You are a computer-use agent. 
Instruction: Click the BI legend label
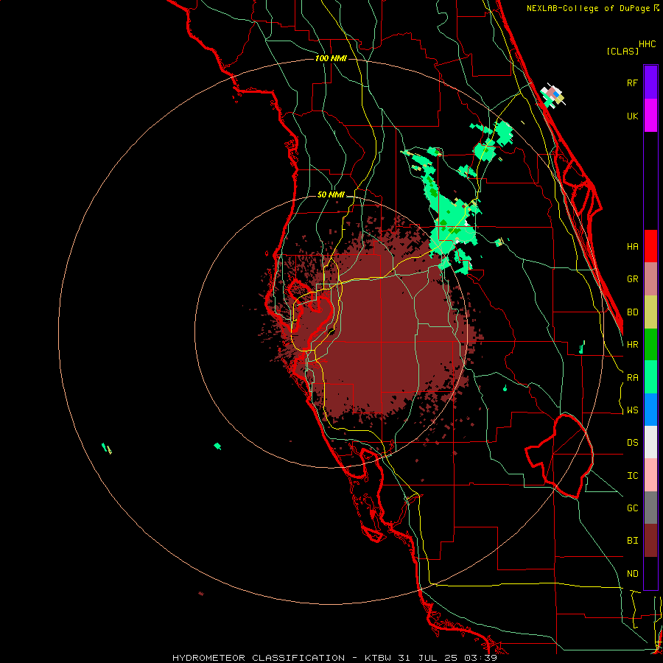632,541
